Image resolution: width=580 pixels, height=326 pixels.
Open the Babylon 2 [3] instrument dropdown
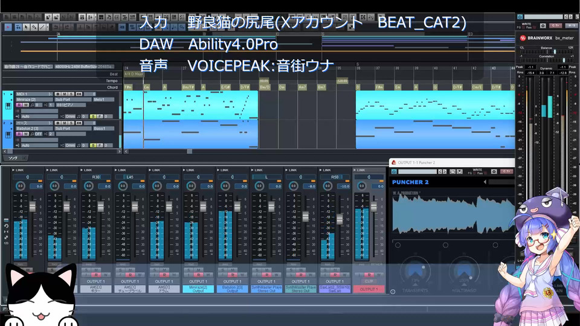click(34, 128)
